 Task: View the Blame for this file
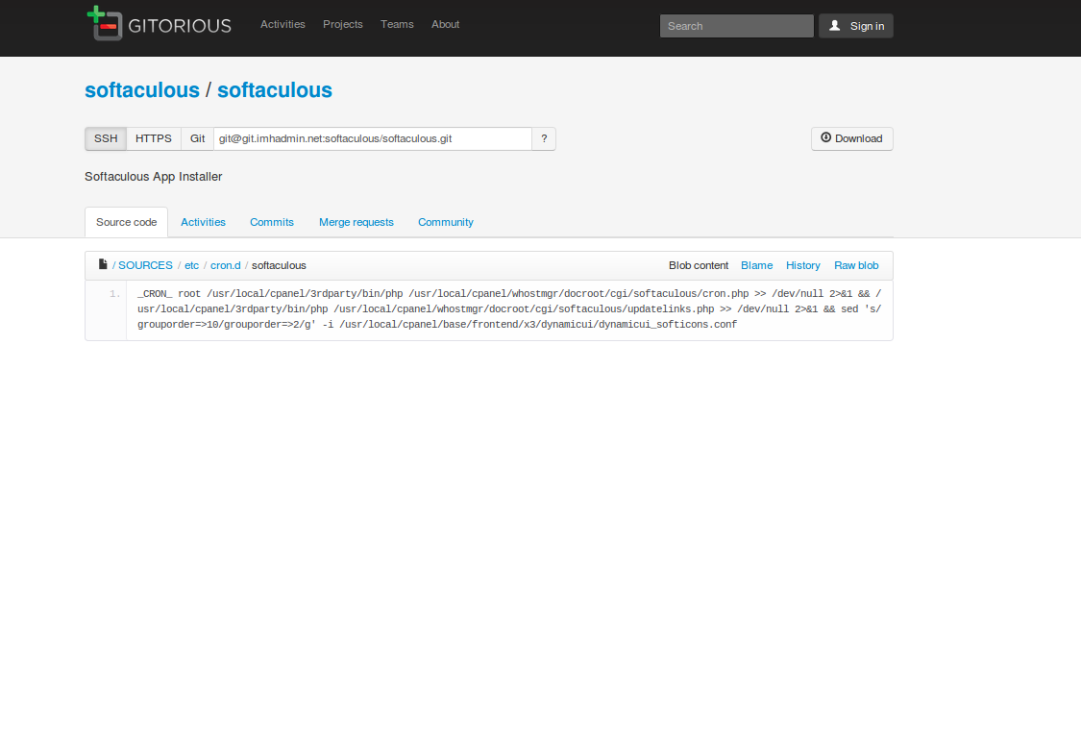pyautogui.click(x=756, y=265)
